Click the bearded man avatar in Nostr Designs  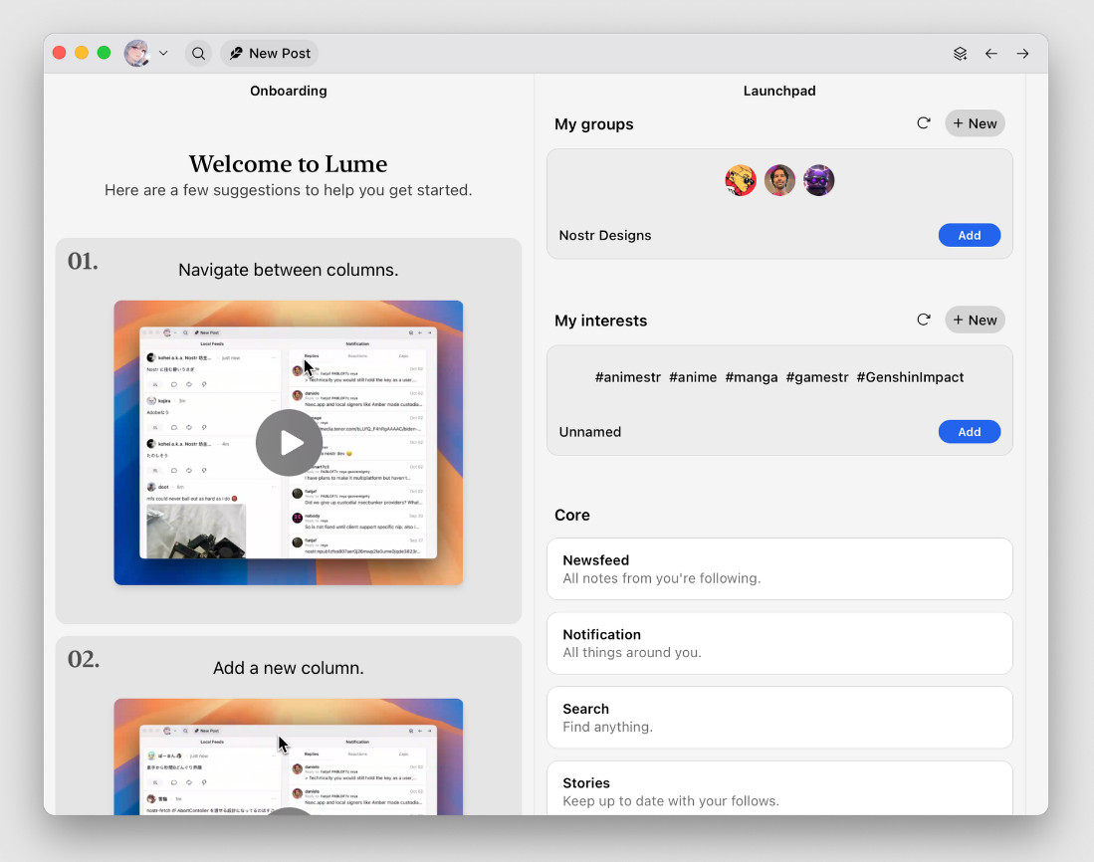coord(779,180)
